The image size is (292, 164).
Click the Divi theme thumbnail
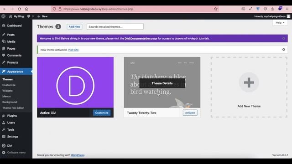click(x=75, y=82)
